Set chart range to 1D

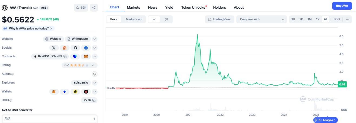tap(293, 19)
